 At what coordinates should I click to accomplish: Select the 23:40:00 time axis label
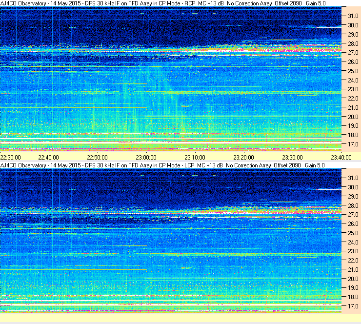click(341, 157)
